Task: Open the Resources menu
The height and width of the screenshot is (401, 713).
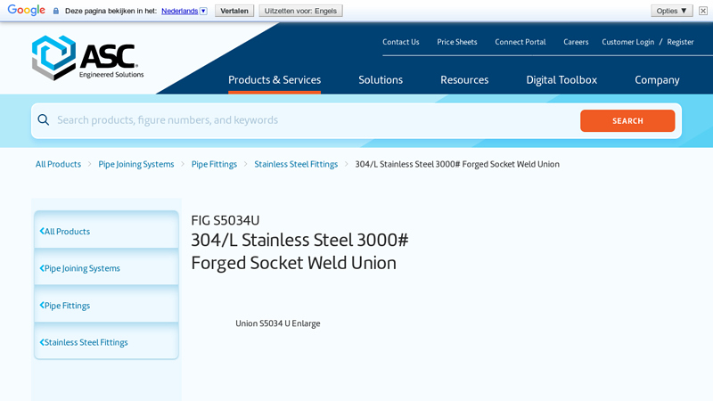Action: pos(464,80)
